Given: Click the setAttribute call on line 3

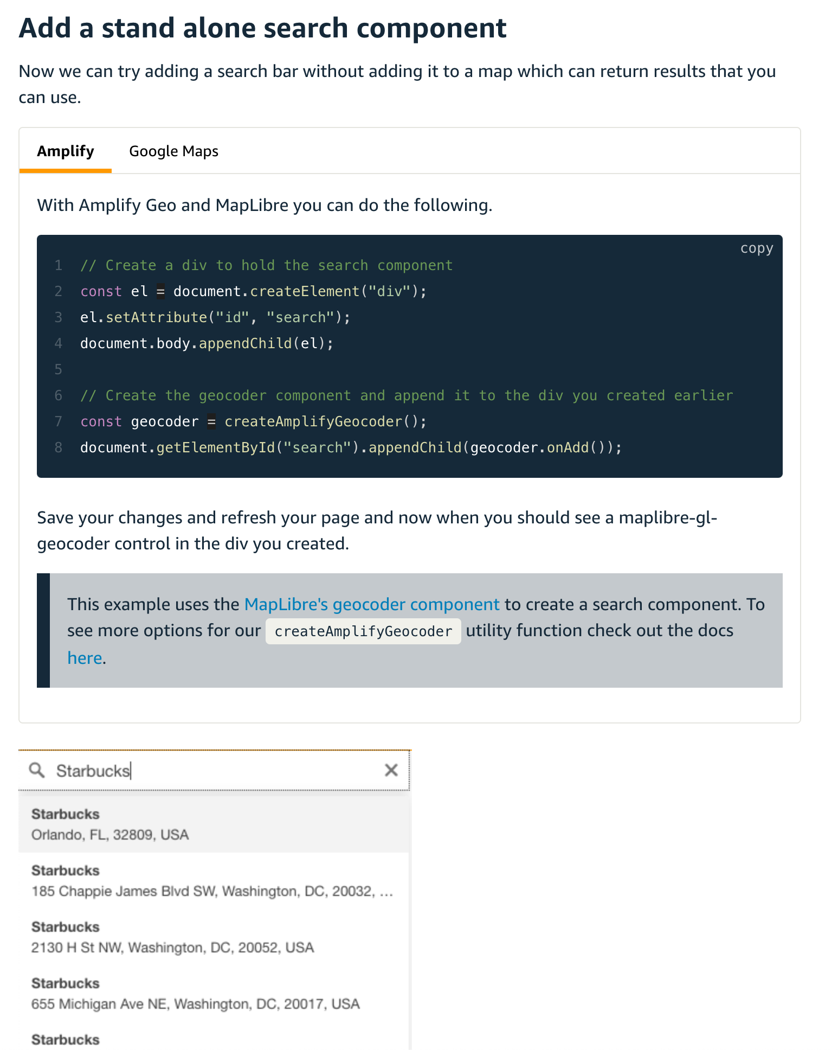Looking at the screenshot, I should pyautogui.click(x=156, y=317).
